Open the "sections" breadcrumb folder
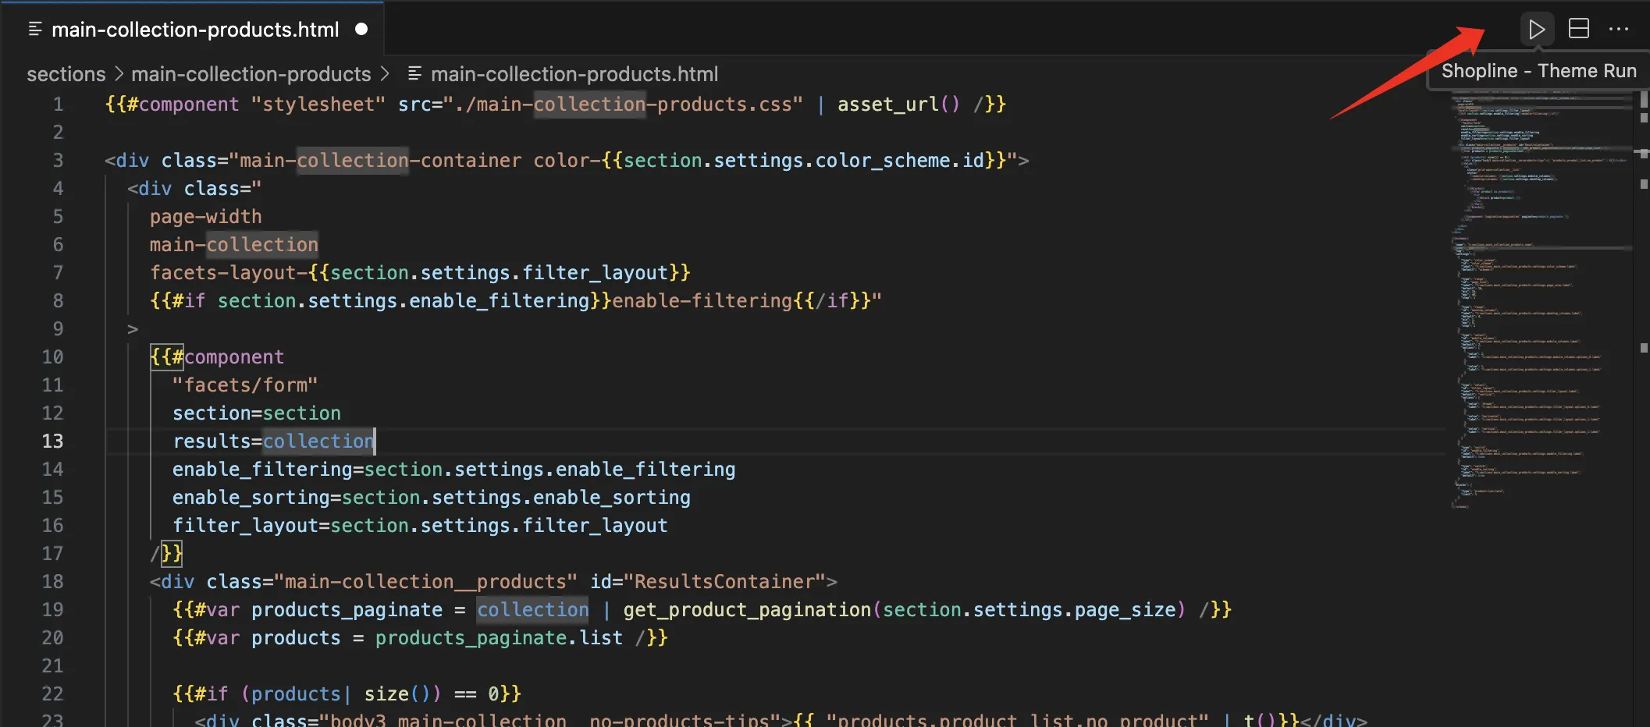This screenshot has height=727, width=1650. (x=66, y=74)
